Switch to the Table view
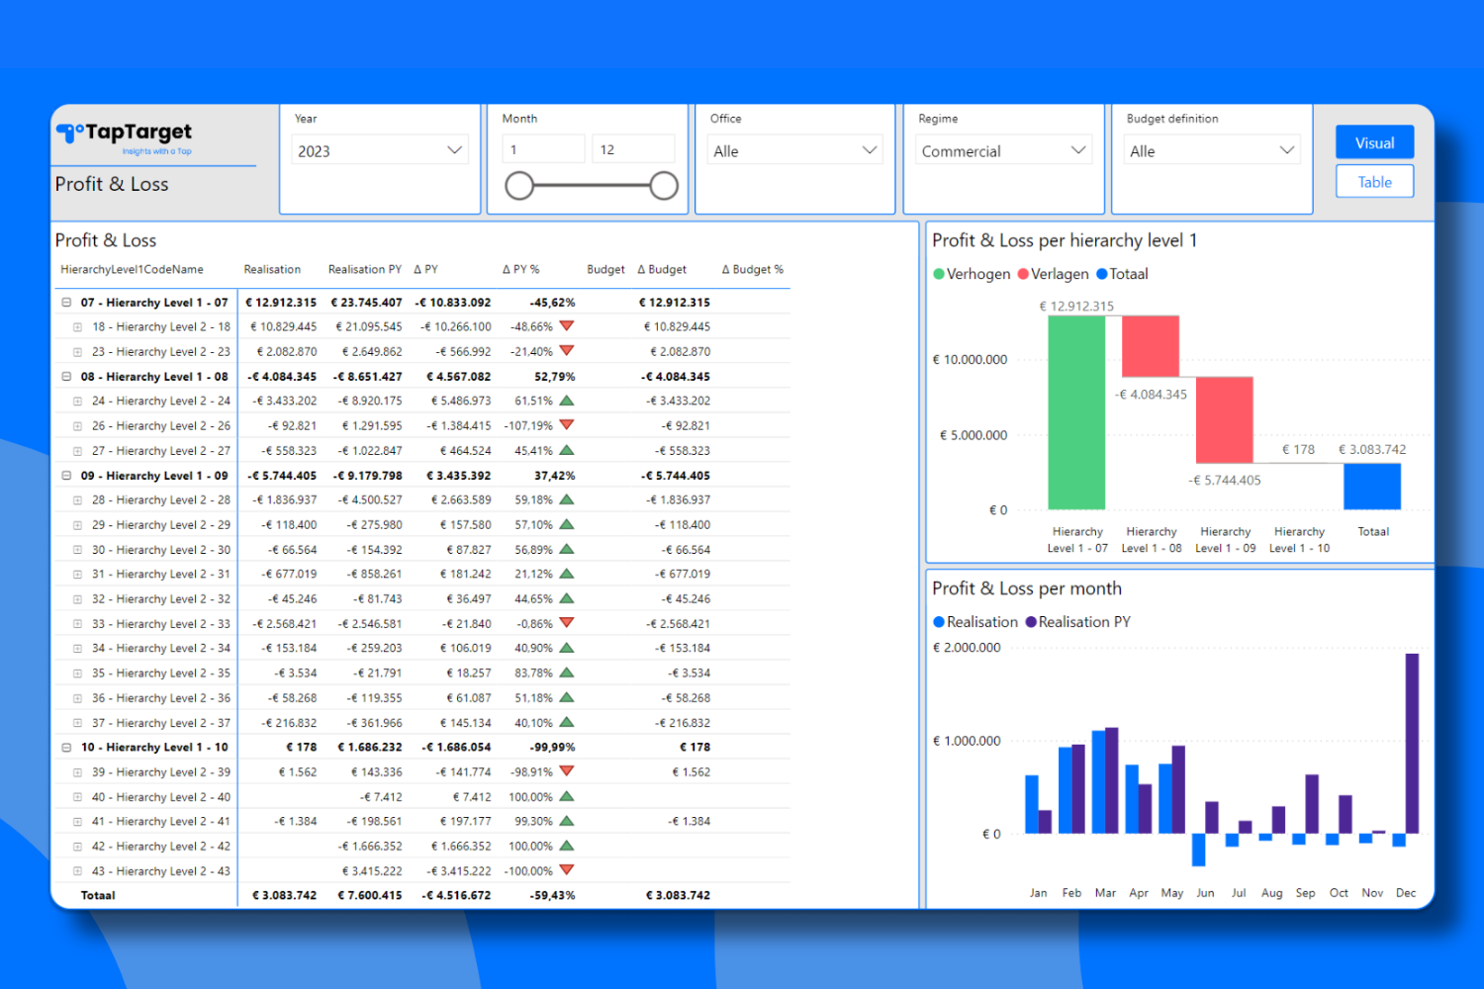The height and width of the screenshot is (989, 1484). 1374,182
